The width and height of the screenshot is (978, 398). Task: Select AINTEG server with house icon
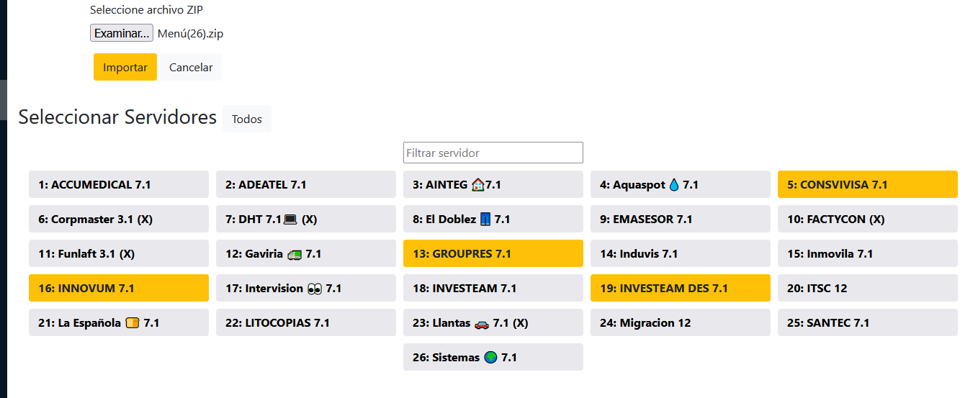493,184
